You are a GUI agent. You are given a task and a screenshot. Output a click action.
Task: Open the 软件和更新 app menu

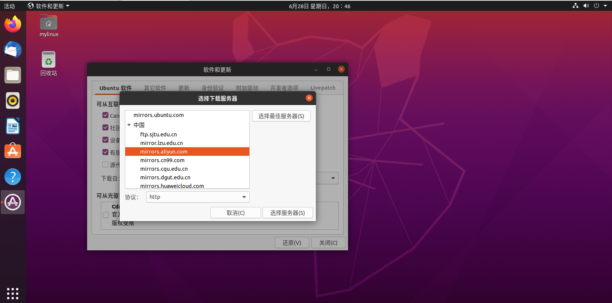[x=49, y=6]
